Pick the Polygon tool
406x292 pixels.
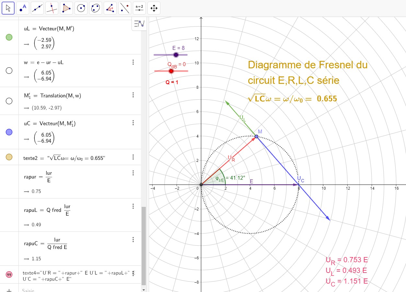click(x=66, y=8)
